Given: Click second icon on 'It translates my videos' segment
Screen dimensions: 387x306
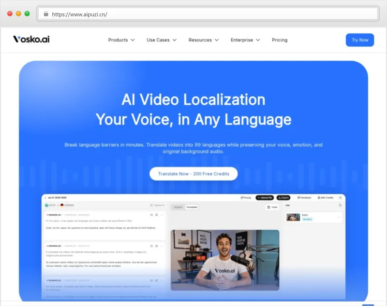Looking at the screenshot, I should point(156,246).
